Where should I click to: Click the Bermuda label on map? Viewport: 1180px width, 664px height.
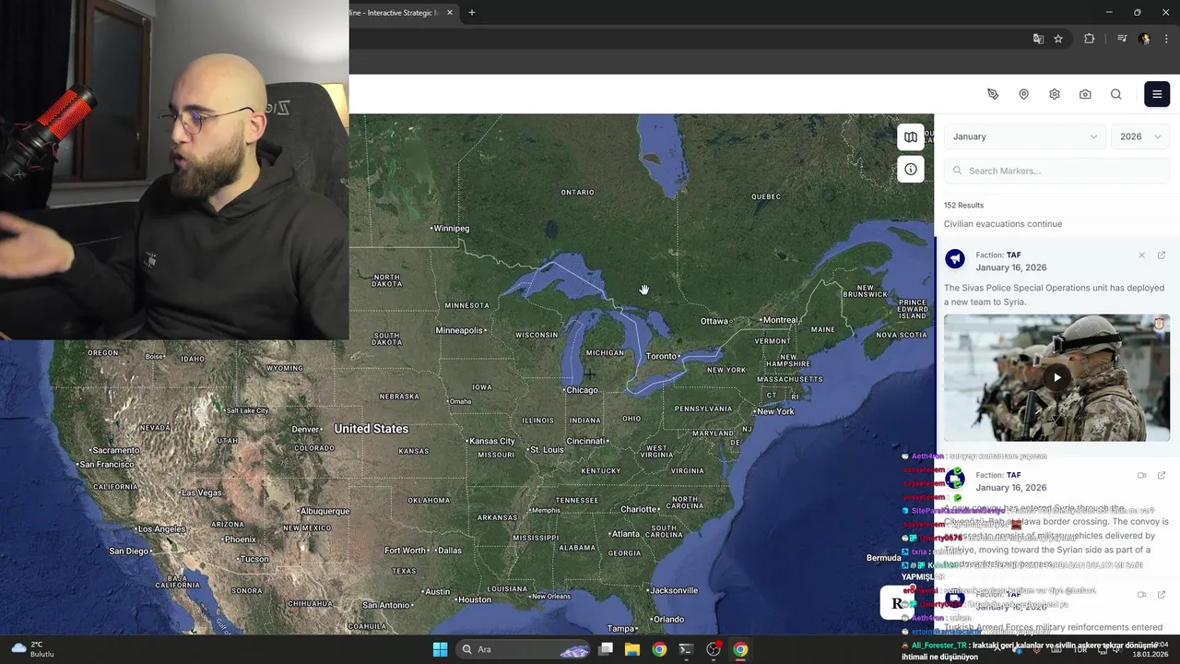pos(884,558)
